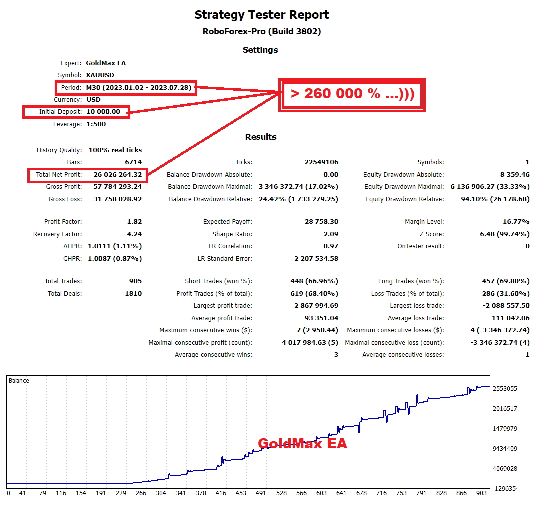Click the Balance chart legend label
The width and height of the screenshot is (546, 508).
click(x=19, y=381)
